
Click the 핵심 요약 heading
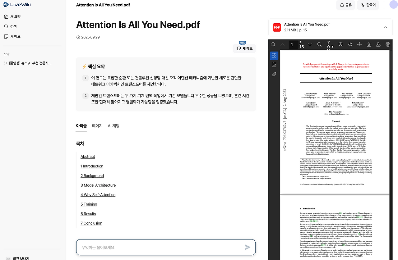coord(96,66)
